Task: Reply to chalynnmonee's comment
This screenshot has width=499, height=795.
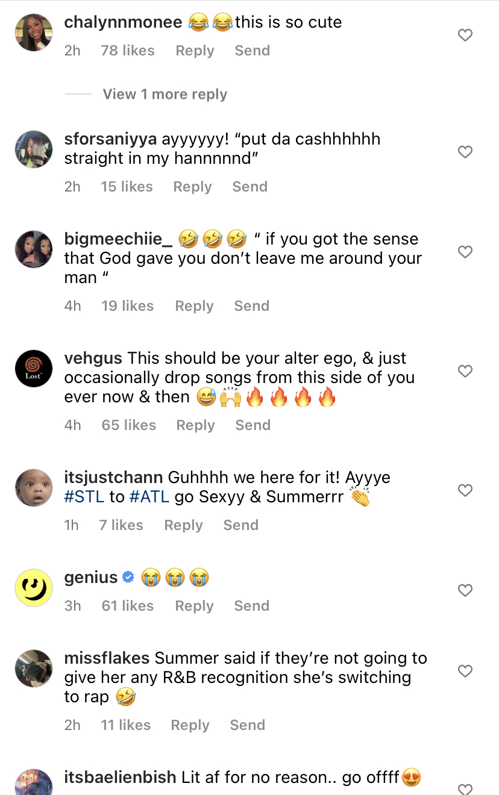Action: pyautogui.click(x=195, y=51)
